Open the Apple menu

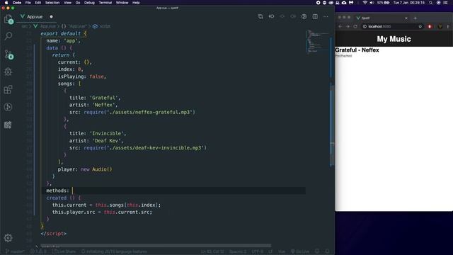click(6, 3)
